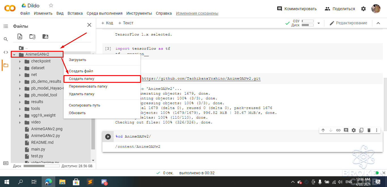Expand the results folder
This screenshot has width=387, height=187.
pyautogui.click(x=20, y=102)
